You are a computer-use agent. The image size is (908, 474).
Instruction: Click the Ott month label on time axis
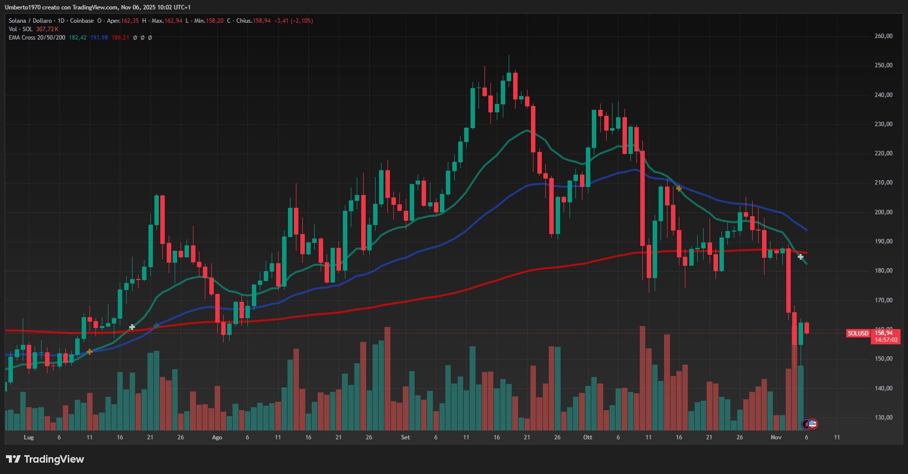click(x=588, y=437)
